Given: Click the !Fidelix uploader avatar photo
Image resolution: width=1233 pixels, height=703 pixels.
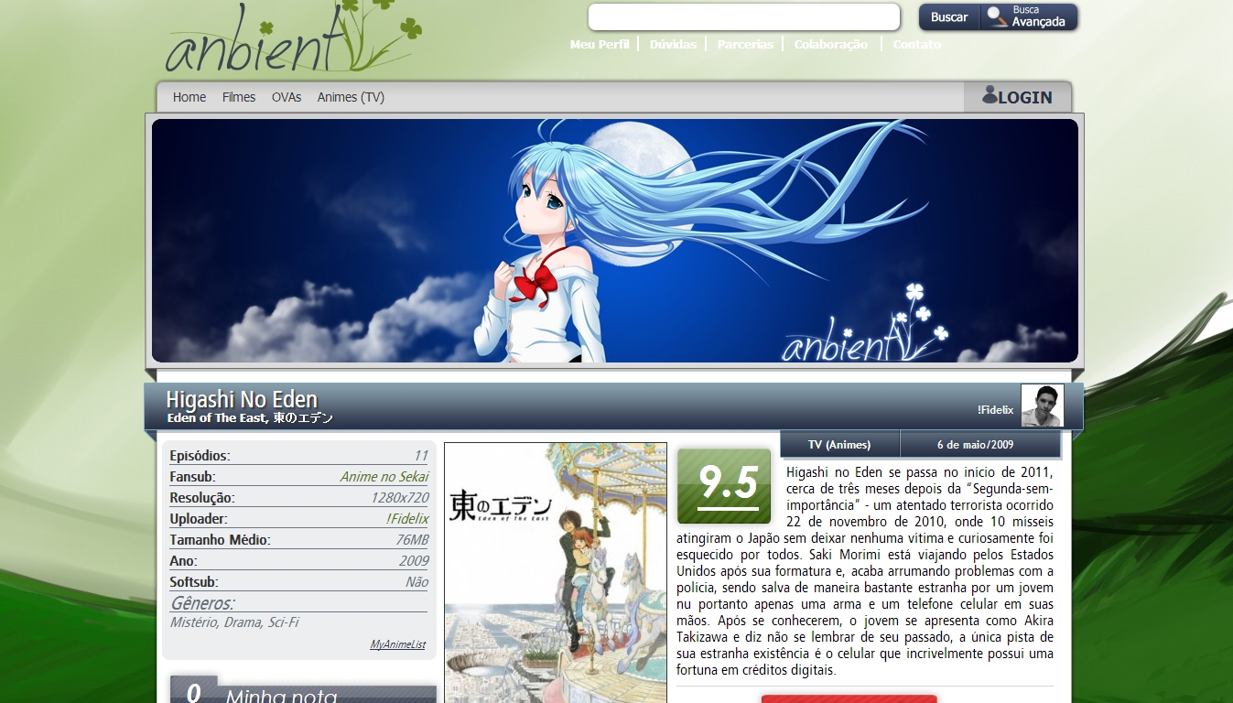Looking at the screenshot, I should pyautogui.click(x=1042, y=406).
